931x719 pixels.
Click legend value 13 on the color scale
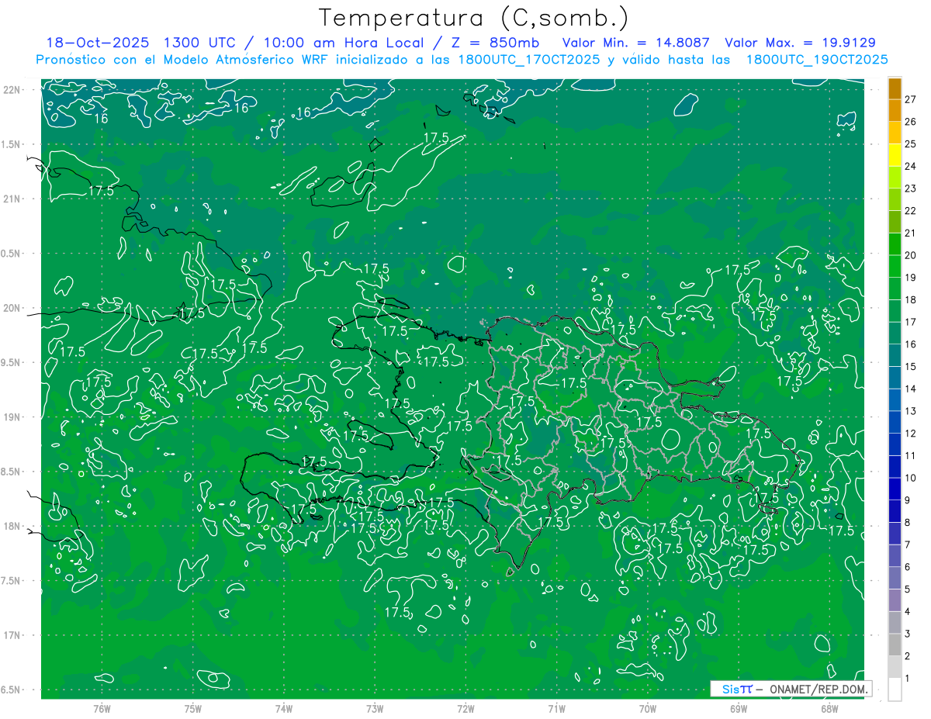click(911, 411)
